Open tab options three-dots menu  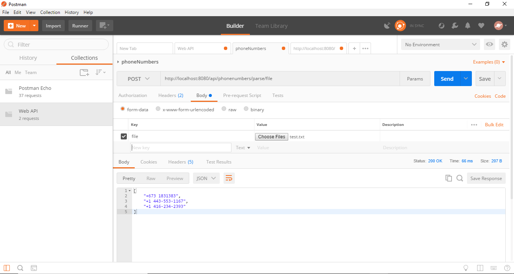pyautogui.click(x=365, y=48)
